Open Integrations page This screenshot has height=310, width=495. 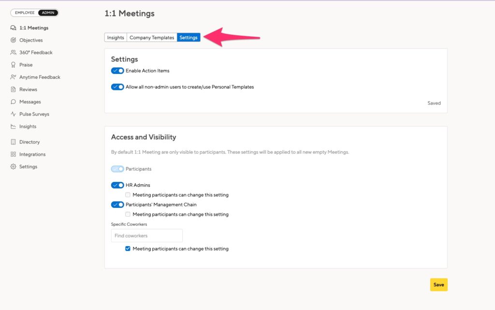point(32,154)
